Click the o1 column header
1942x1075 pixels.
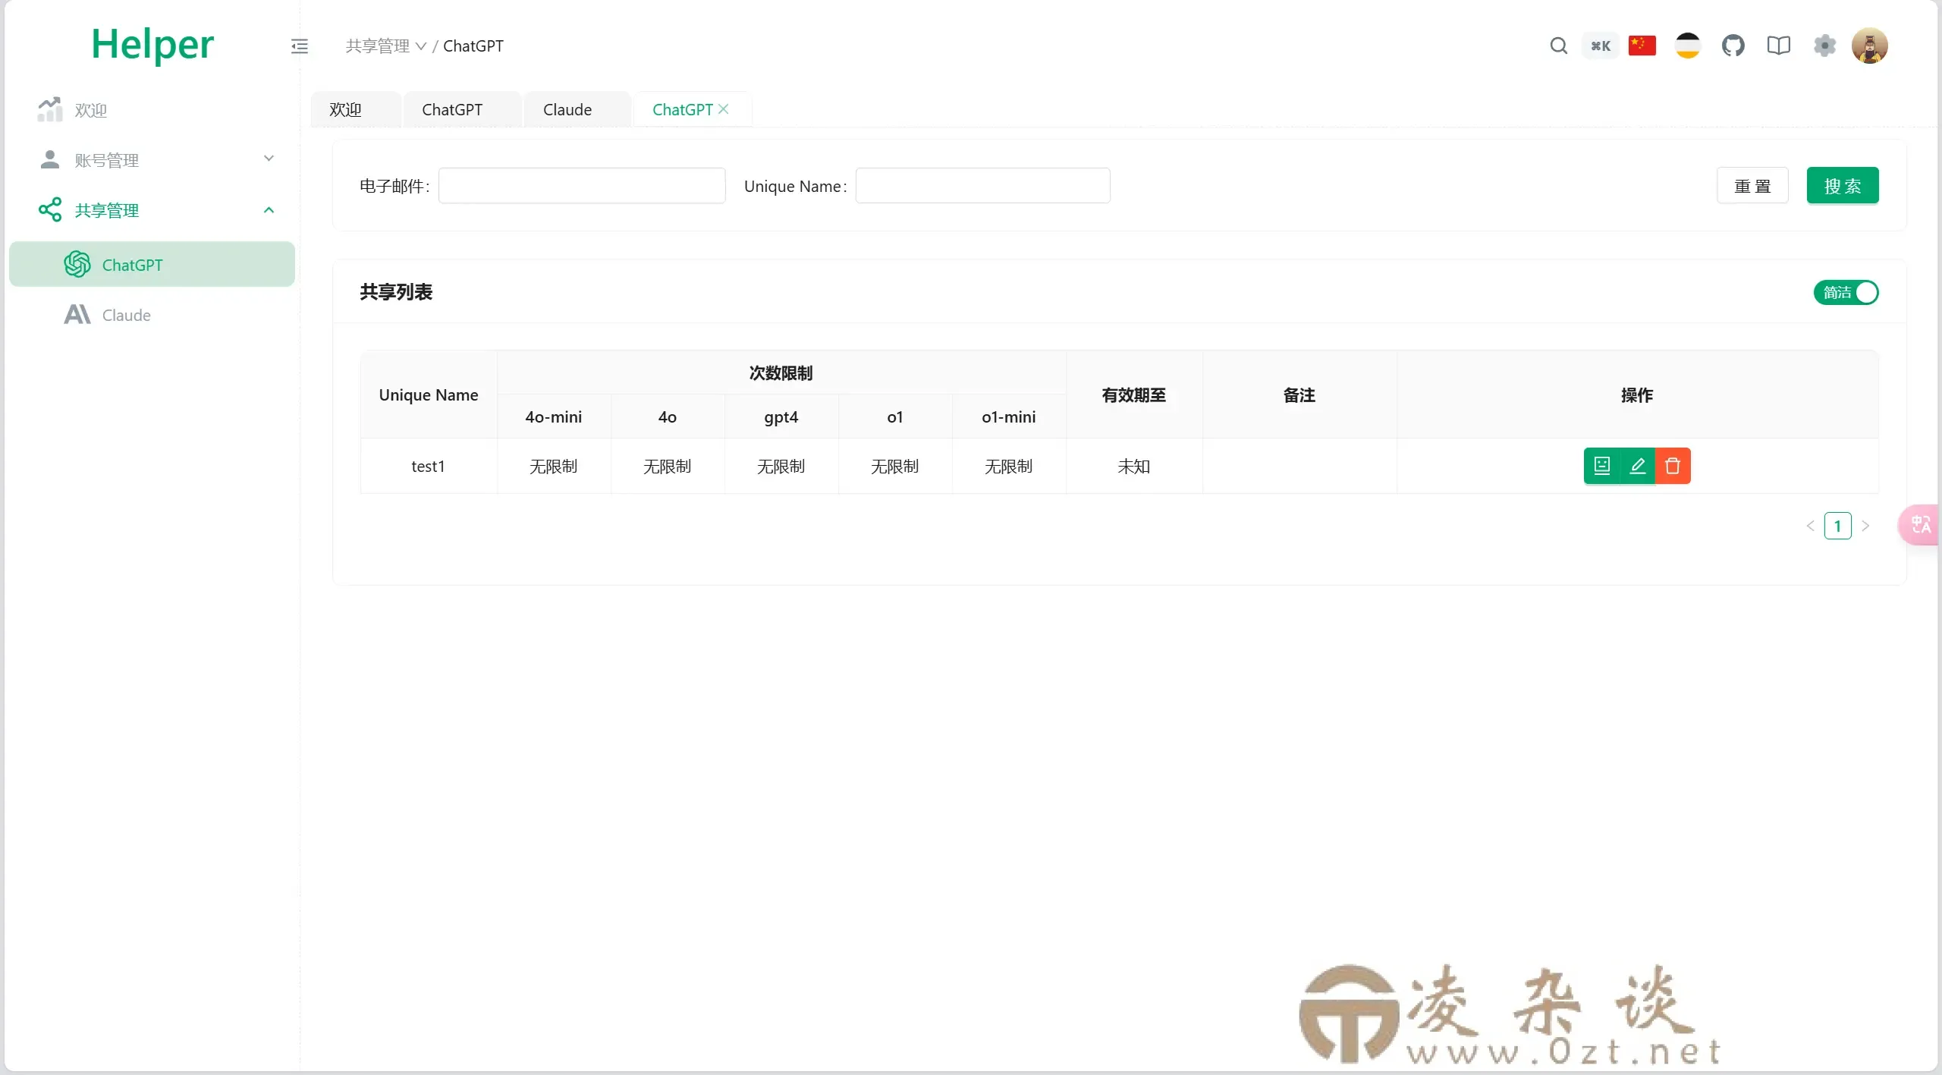[895, 416]
